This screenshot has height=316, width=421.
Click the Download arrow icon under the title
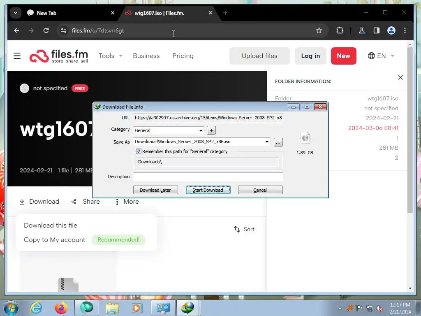coord(22,202)
